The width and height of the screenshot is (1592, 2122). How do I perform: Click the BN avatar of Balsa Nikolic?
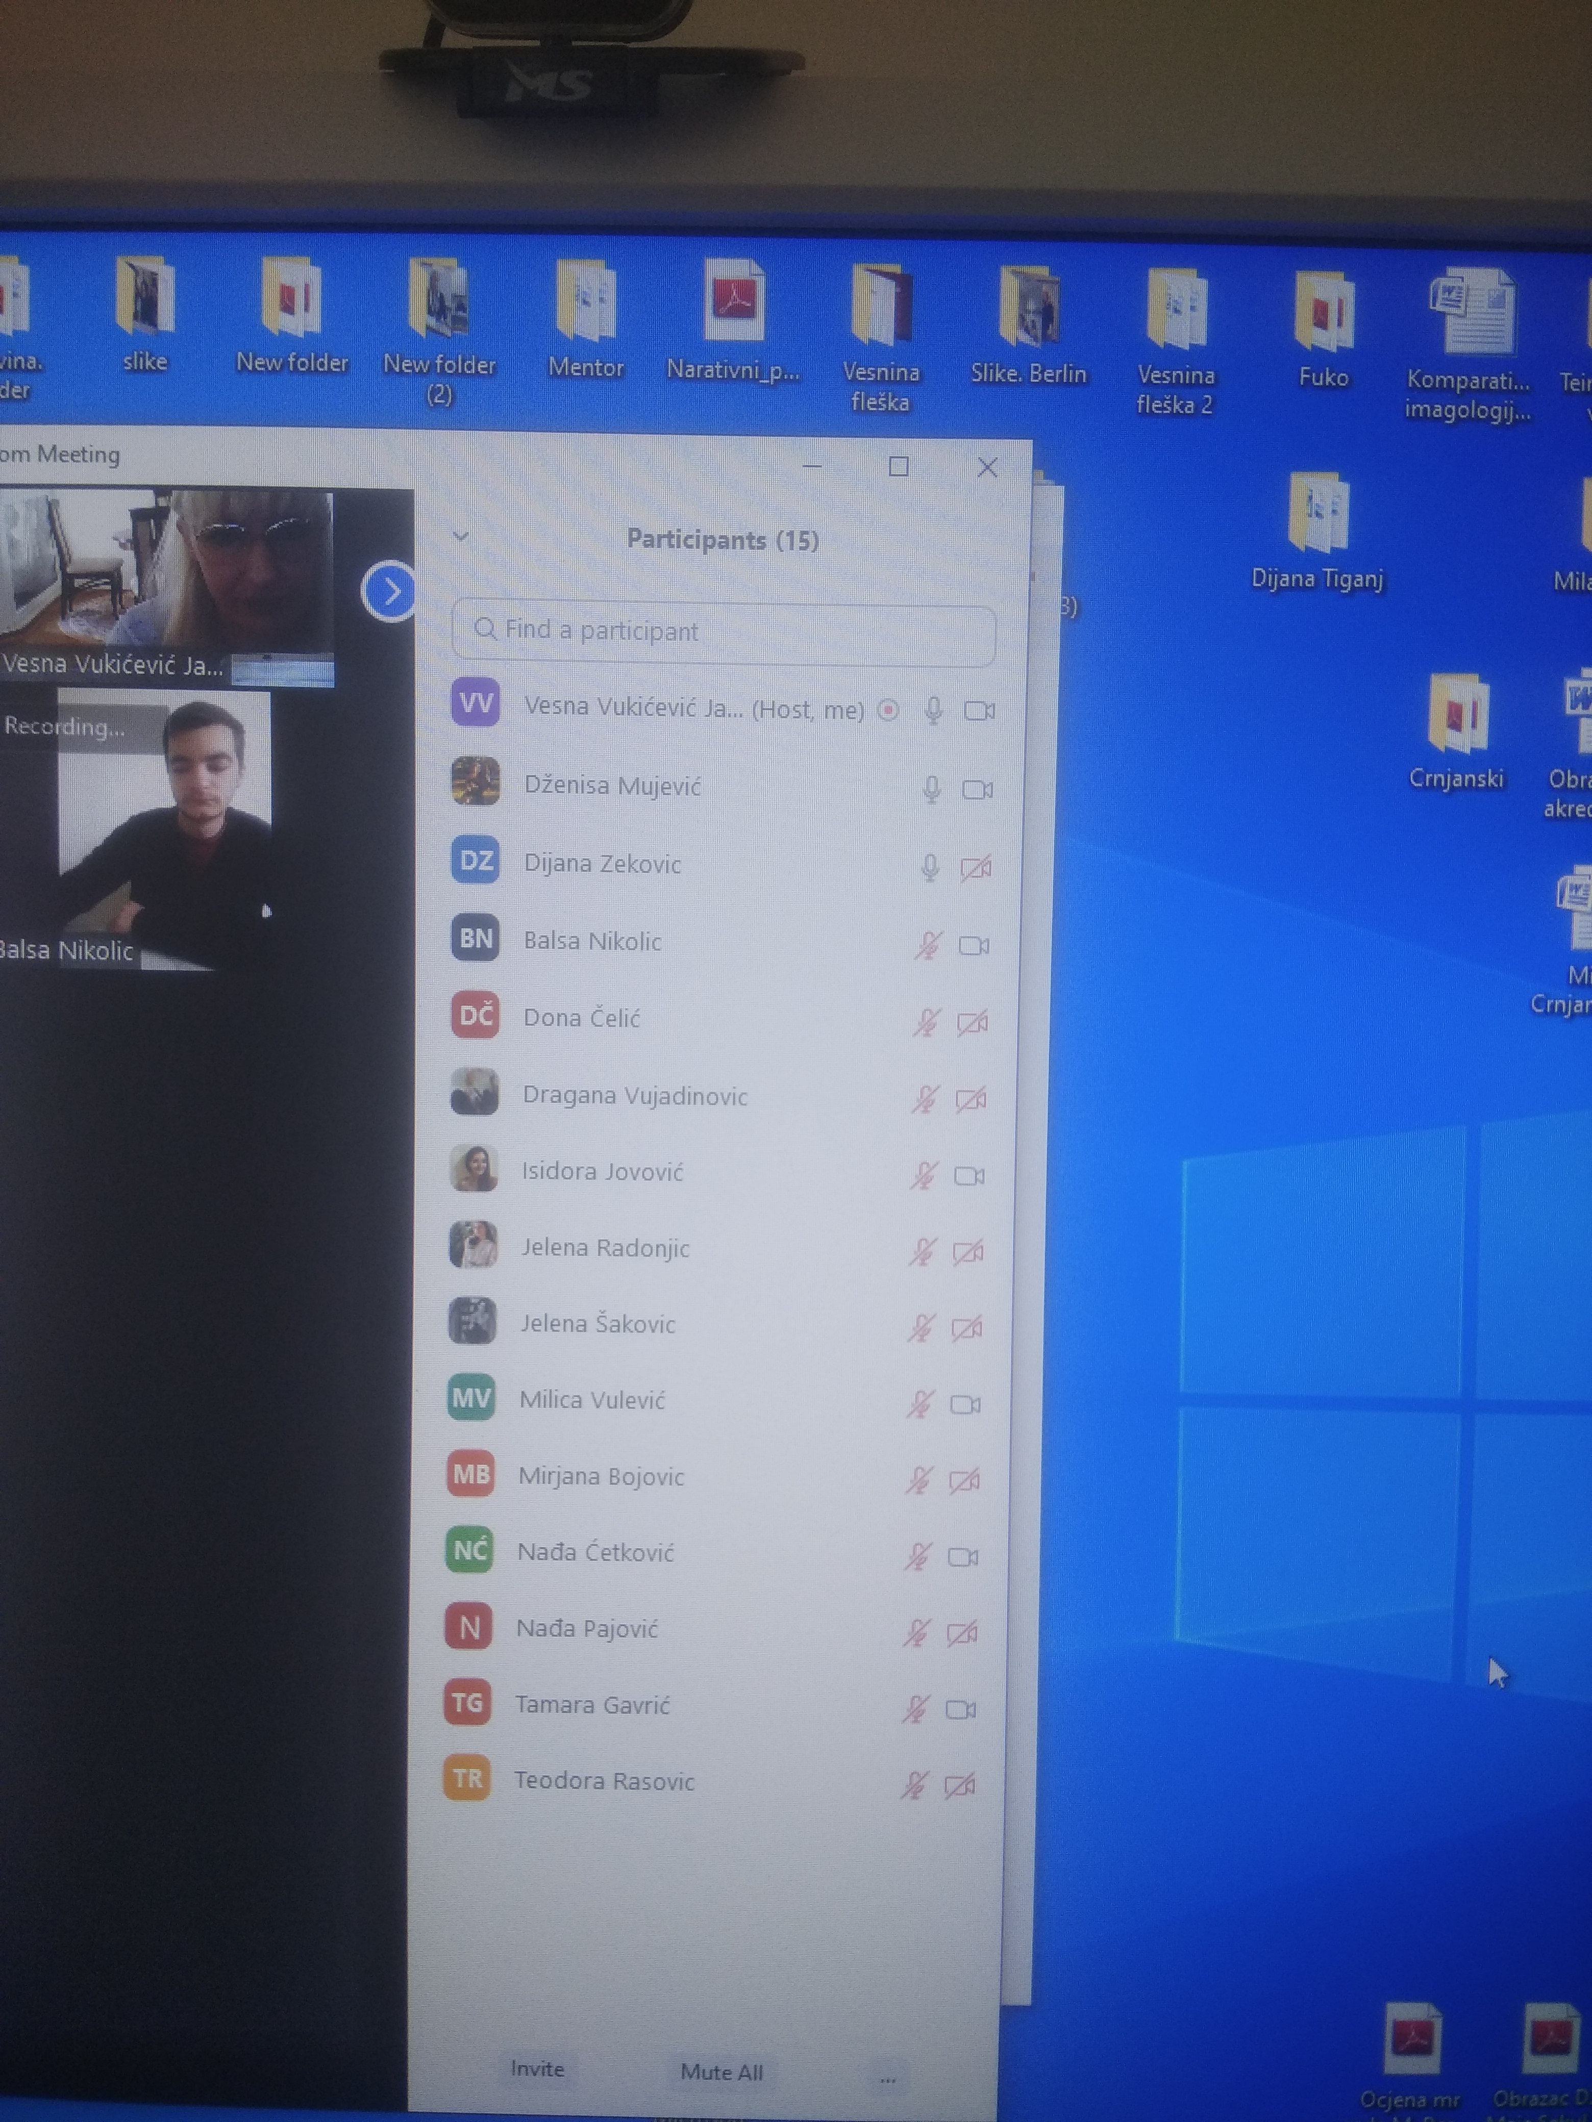[475, 937]
